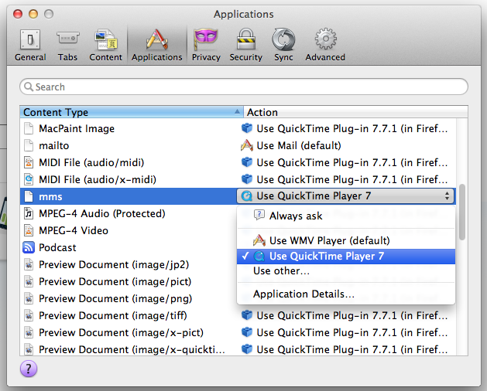
Task: Select the checked Use QuickTime Player 7 option
Action: [x=346, y=256]
